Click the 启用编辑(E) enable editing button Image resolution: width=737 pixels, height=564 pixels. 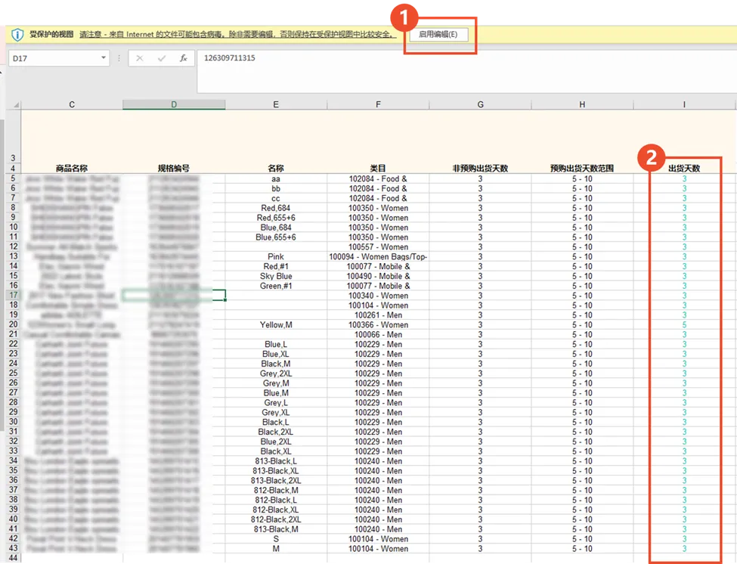pos(438,35)
